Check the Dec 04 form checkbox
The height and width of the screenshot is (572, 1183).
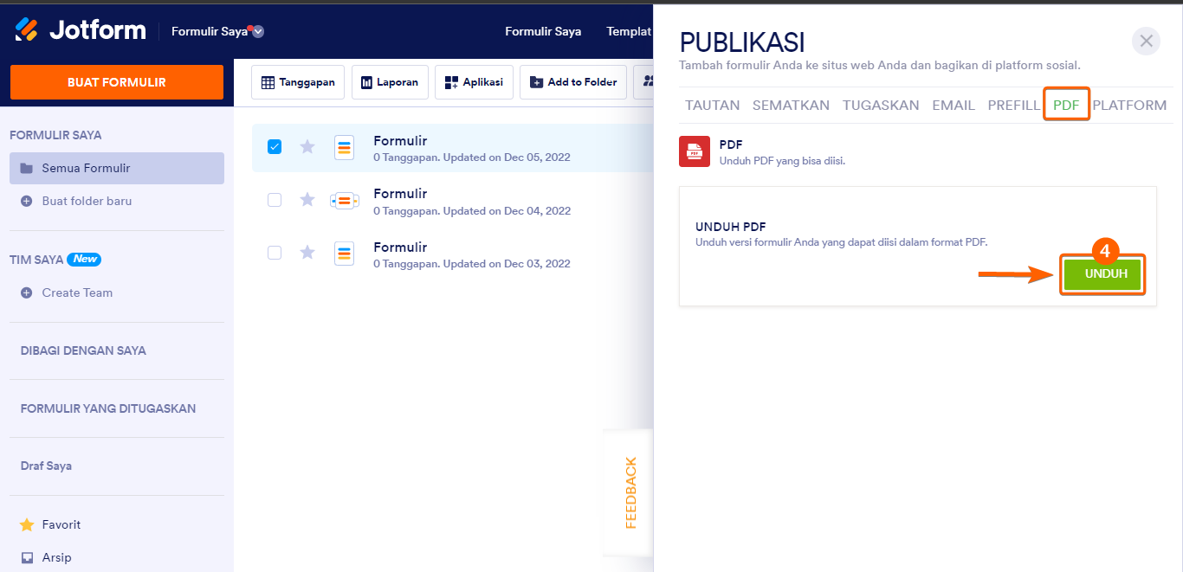(x=275, y=200)
